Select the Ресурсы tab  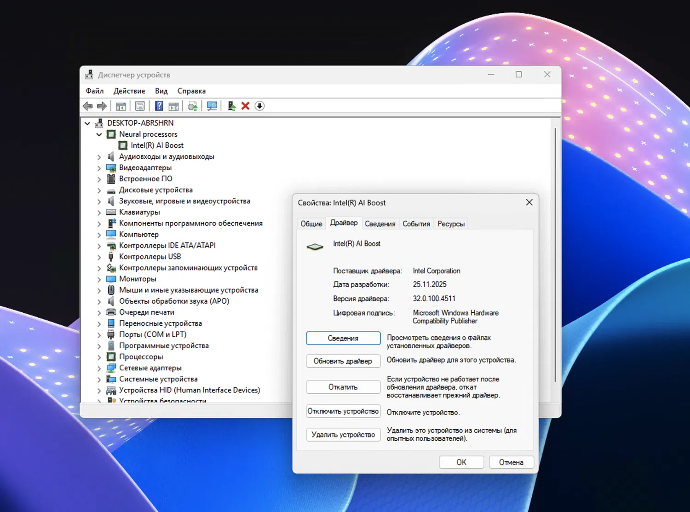pyautogui.click(x=450, y=224)
